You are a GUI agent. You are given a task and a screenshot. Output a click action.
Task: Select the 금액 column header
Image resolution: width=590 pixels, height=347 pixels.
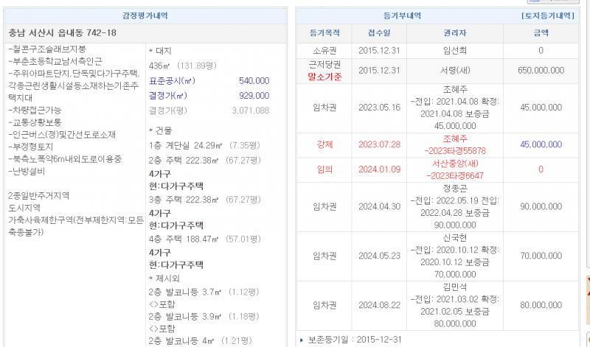pyautogui.click(x=541, y=32)
